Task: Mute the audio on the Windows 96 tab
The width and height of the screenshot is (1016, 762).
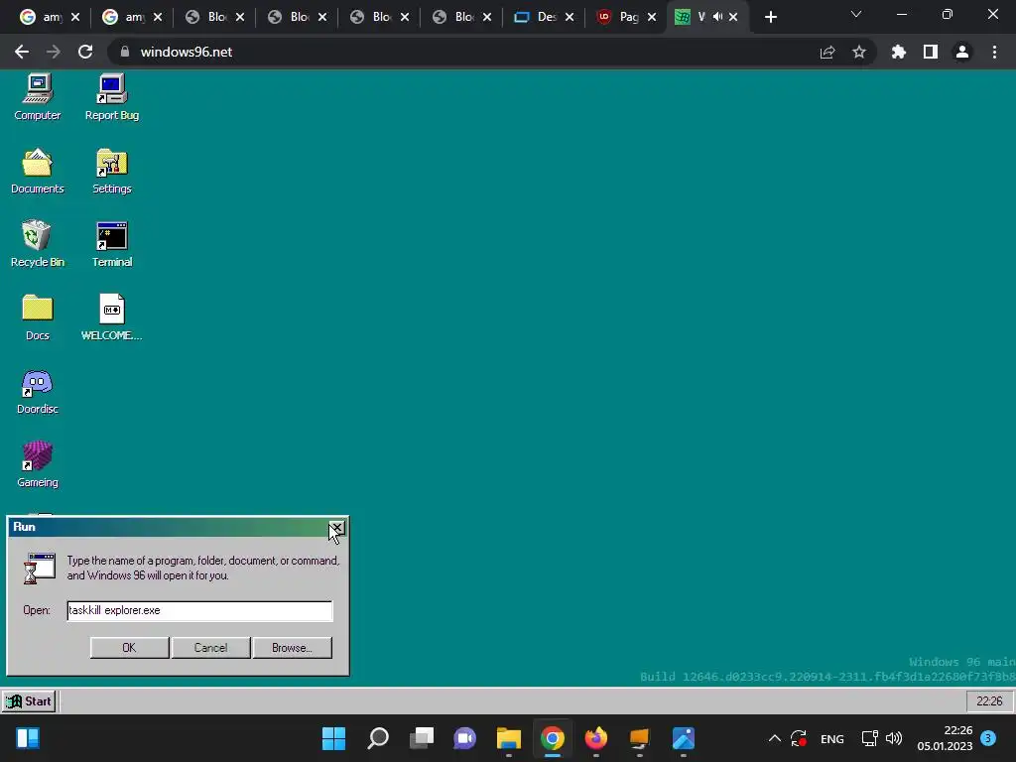Action: pos(717,17)
